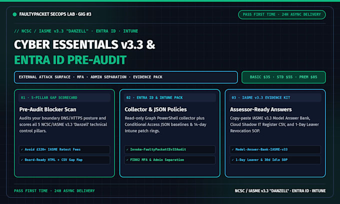Click the checkmark beside Model-Answer-Bank-IASME-v33
340x204 pixels.
(x=232, y=150)
